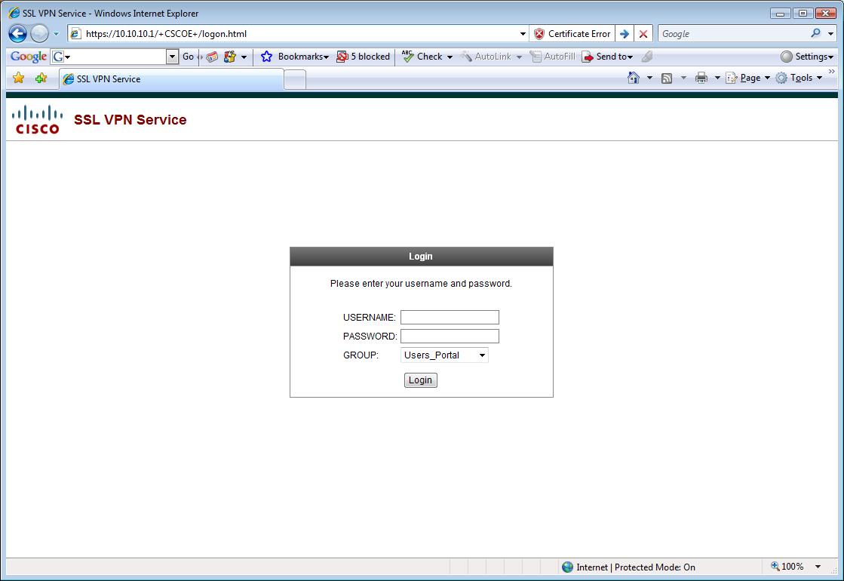Click the Google toolbar news icon
This screenshot has height=581, width=844.
(x=212, y=56)
